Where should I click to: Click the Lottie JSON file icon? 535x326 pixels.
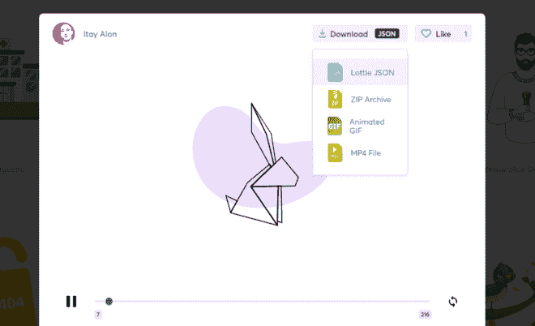pyautogui.click(x=335, y=72)
